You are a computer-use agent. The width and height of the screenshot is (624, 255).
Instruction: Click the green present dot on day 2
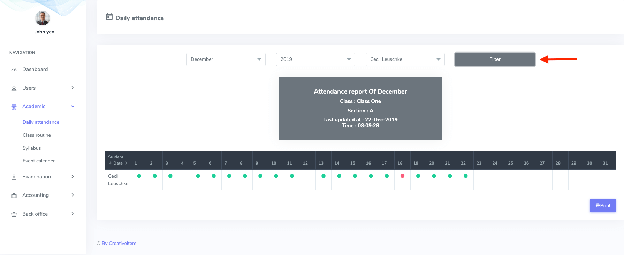tap(155, 176)
